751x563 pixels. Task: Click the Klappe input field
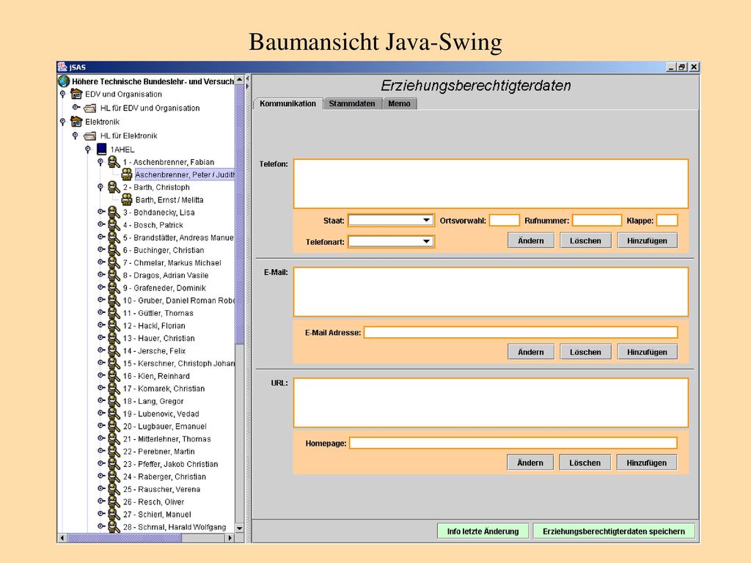[667, 220]
